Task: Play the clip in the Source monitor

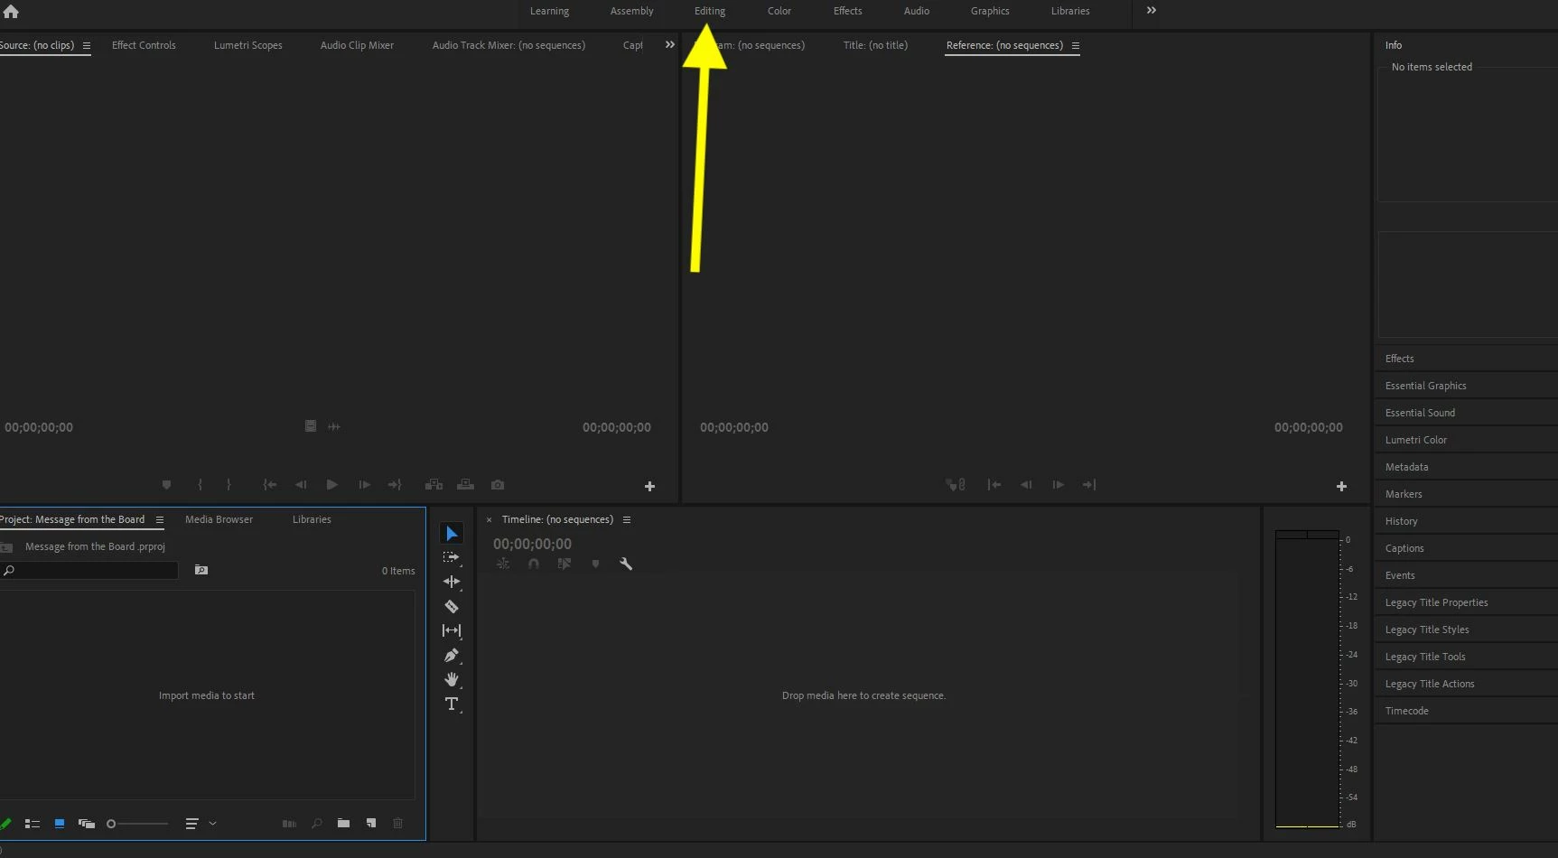Action: (332, 485)
